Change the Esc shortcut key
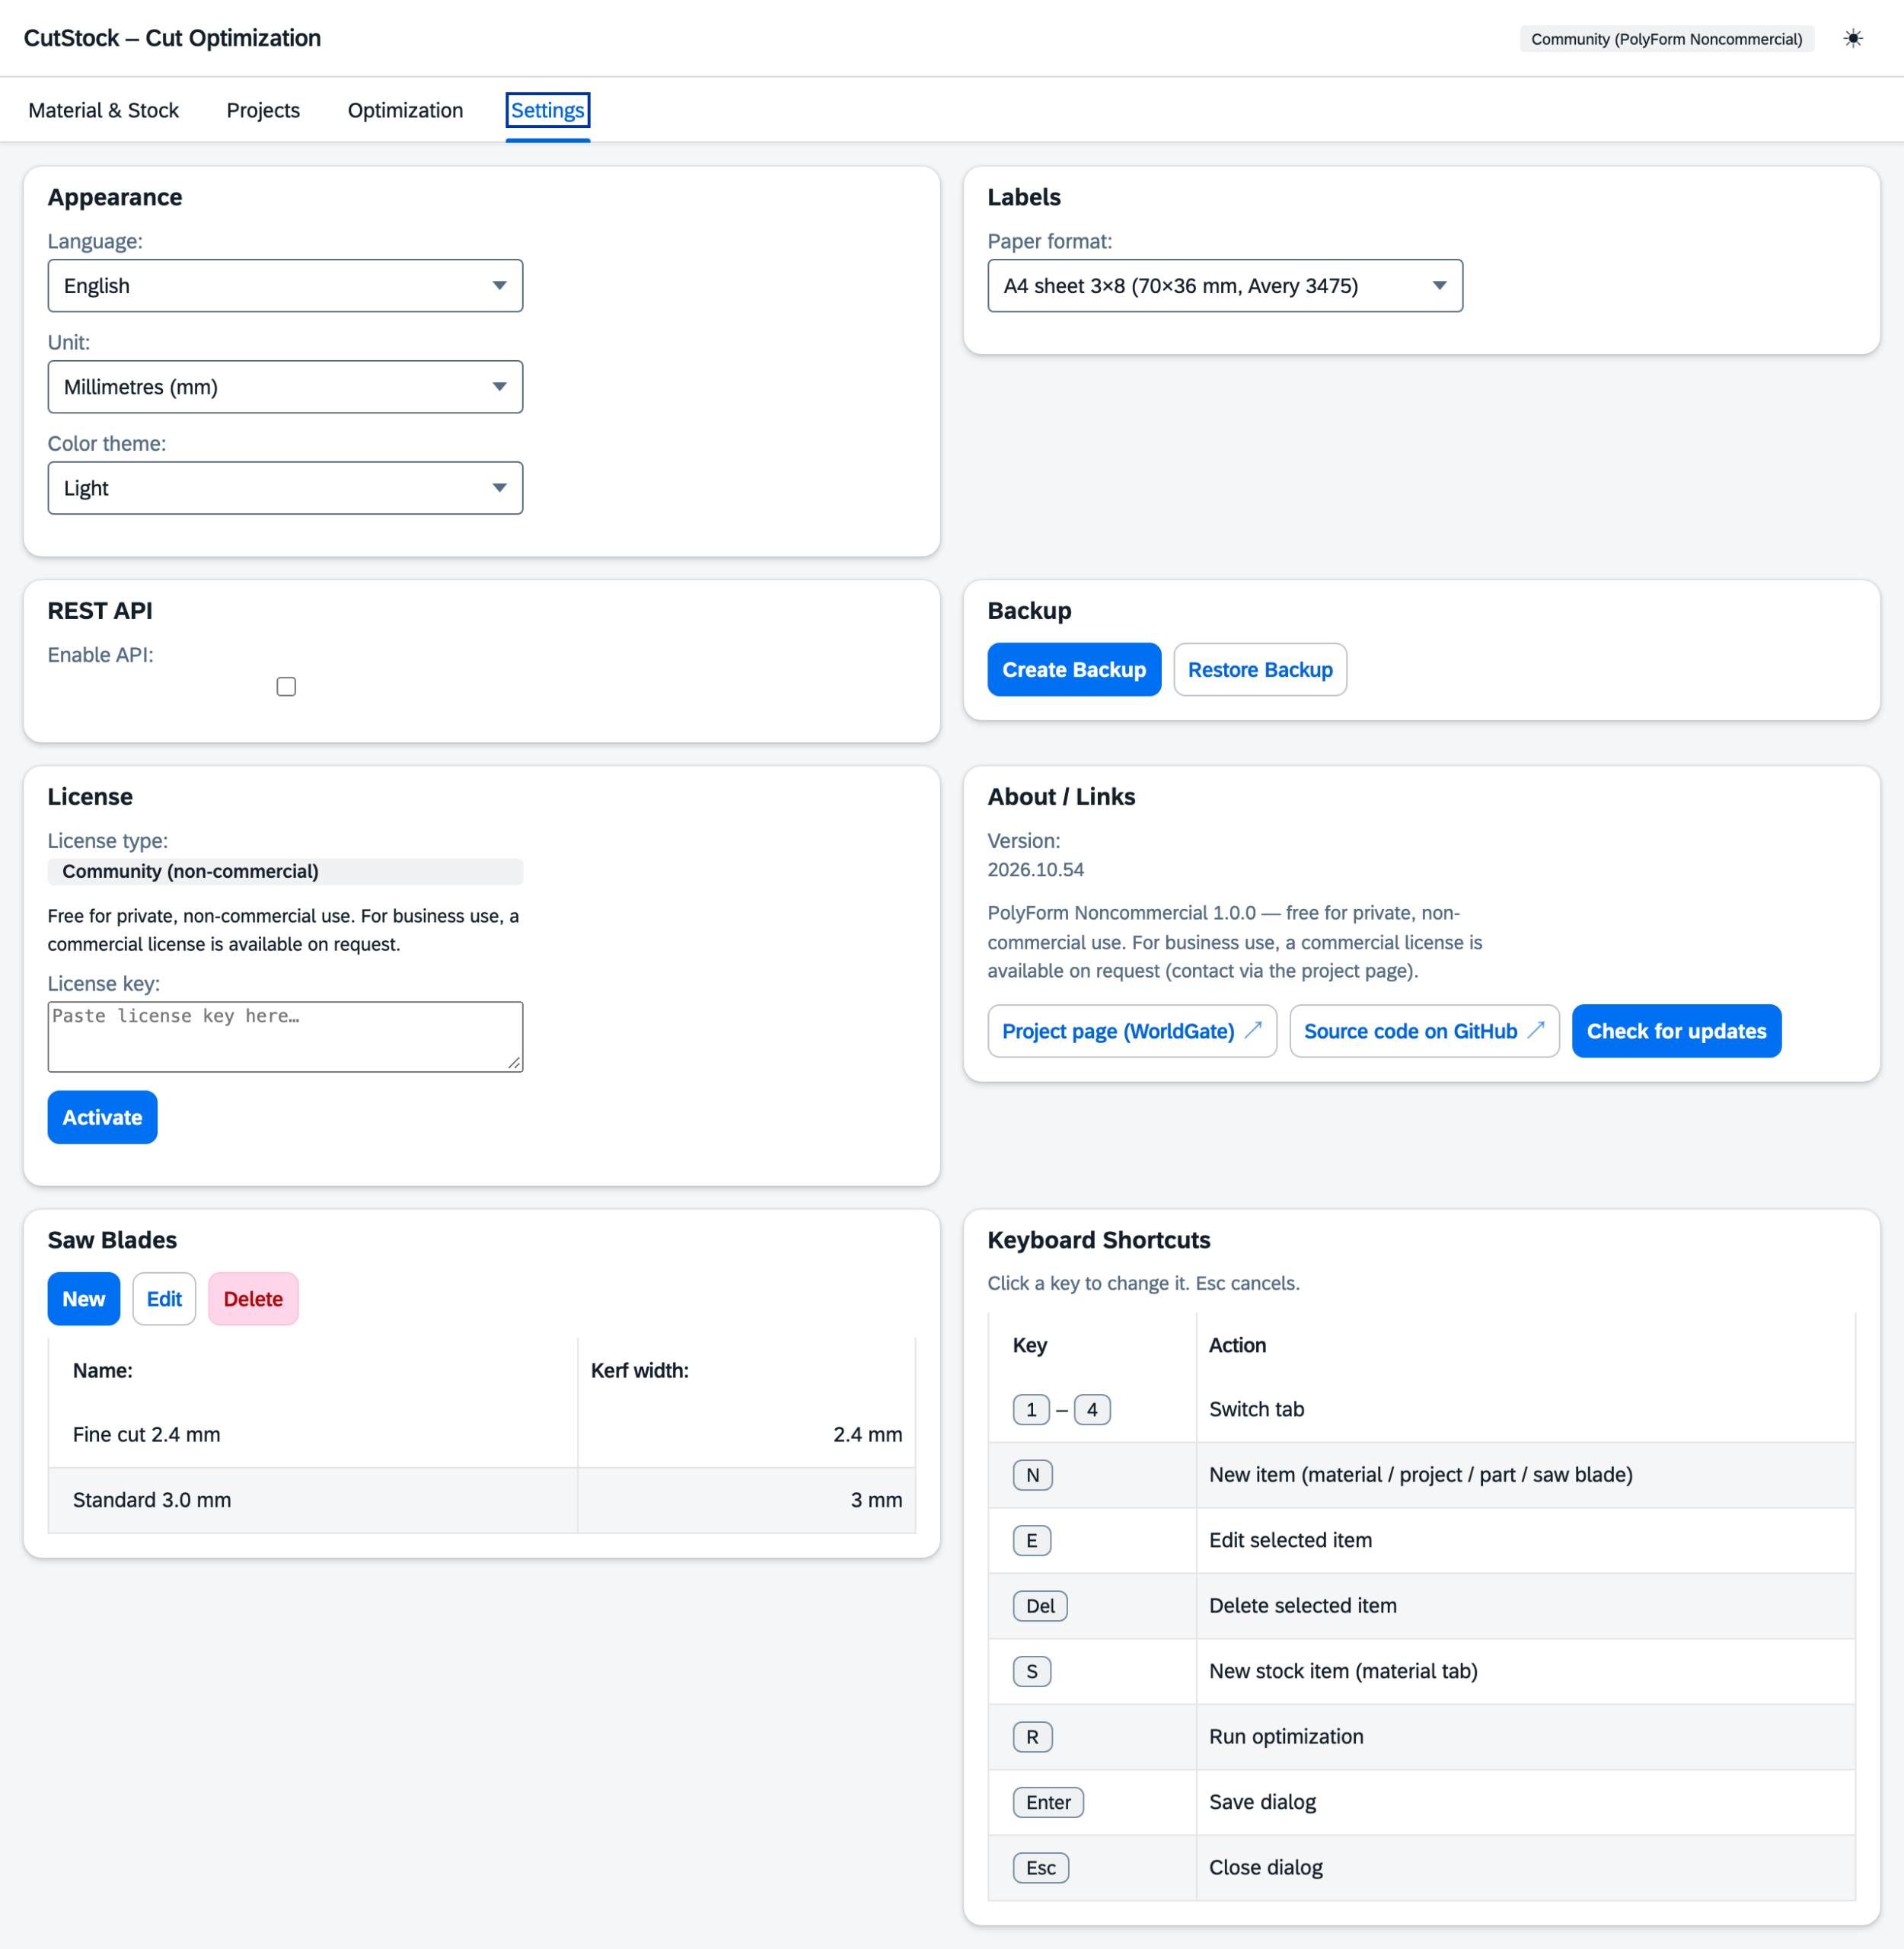The width and height of the screenshot is (1904, 1949). (1040, 1868)
